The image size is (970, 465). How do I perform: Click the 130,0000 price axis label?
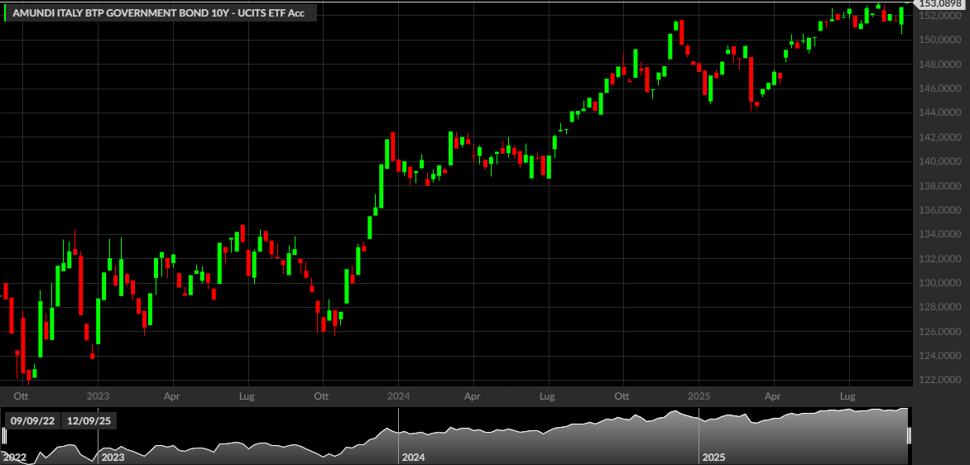coord(939,283)
